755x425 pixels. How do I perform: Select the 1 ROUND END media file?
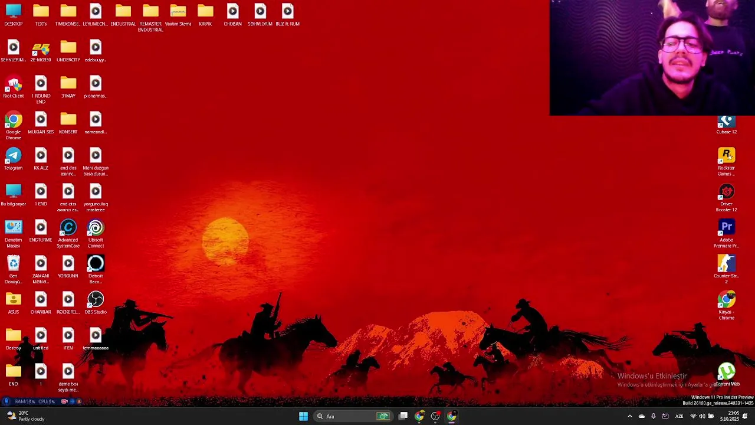[x=41, y=90]
